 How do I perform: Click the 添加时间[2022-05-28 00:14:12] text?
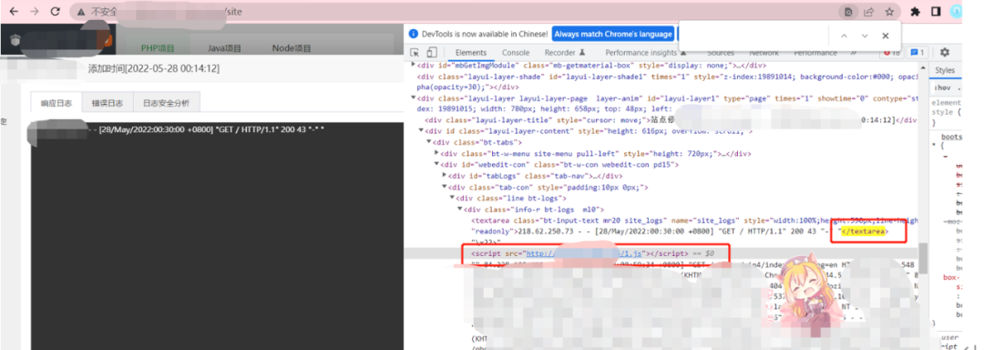(x=154, y=68)
